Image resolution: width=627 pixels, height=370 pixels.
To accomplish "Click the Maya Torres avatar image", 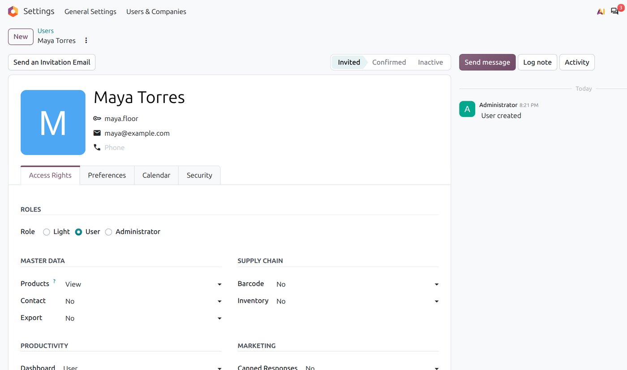I will tap(53, 122).
